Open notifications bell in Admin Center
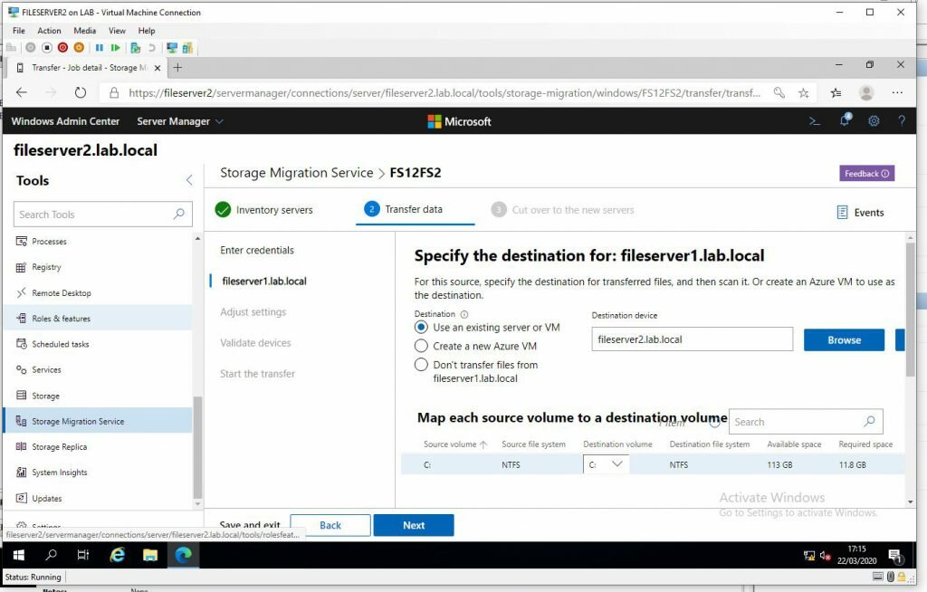This screenshot has height=592, width=927. coord(846,120)
